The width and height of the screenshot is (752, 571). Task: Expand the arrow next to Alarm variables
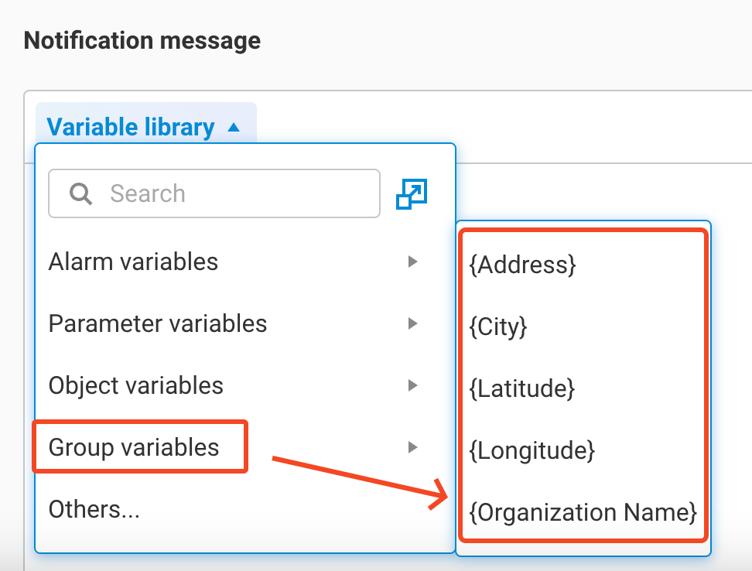point(413,262)
